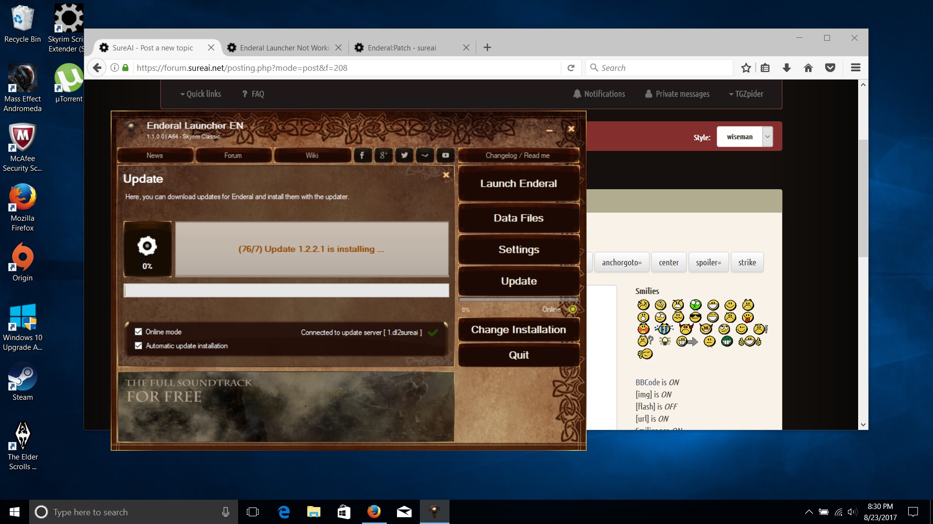The image size is (933, 524).
Task: Click the Launch Enderal button
Action: [518, 183]
